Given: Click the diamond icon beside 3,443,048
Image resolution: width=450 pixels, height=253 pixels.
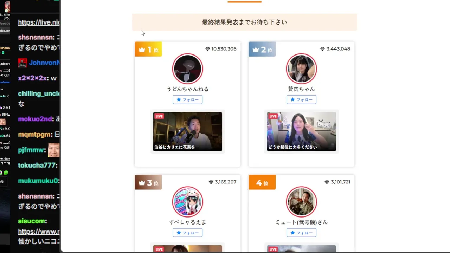Looking at the screenshot, I should pyautogui.click(x=322, y=49).
